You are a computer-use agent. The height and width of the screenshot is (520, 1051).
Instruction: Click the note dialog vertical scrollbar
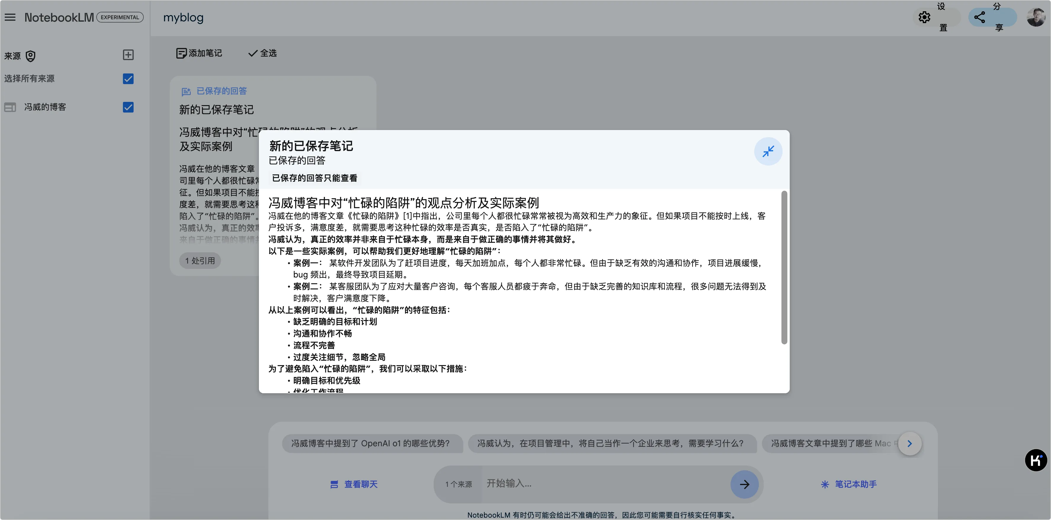pyautogui.click(x=784, y=267)
